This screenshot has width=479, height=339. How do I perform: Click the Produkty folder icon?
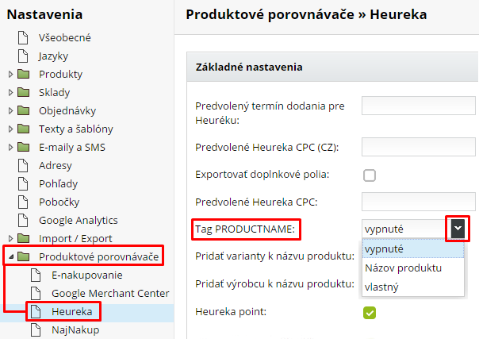coord(23,75)
